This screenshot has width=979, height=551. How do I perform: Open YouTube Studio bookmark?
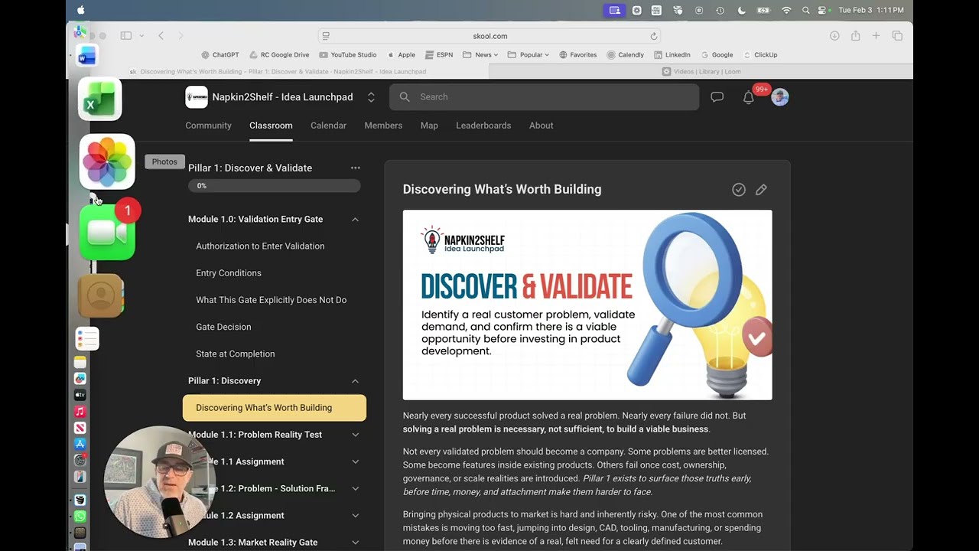348,55
